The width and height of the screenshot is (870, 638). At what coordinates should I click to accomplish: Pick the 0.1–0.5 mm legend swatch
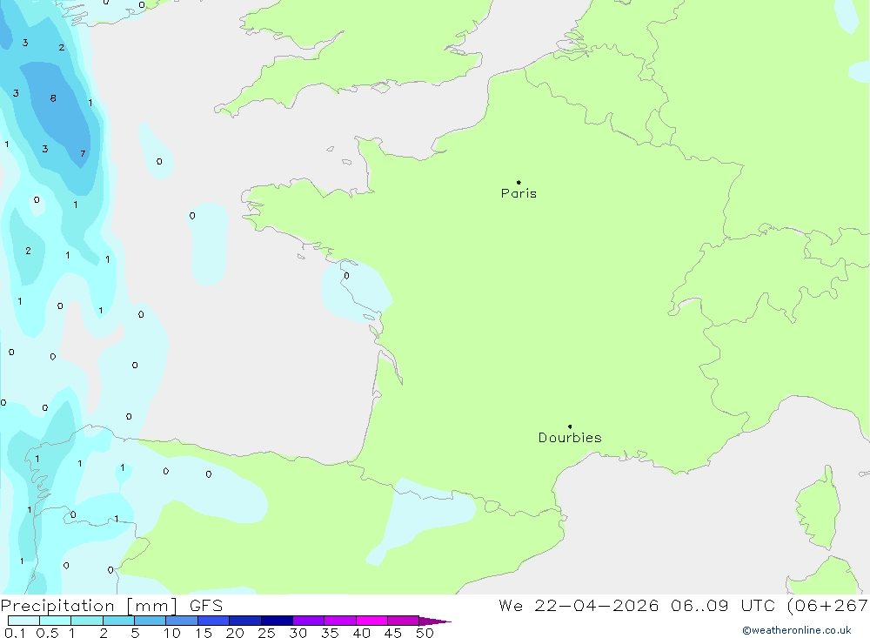point(23,621)
